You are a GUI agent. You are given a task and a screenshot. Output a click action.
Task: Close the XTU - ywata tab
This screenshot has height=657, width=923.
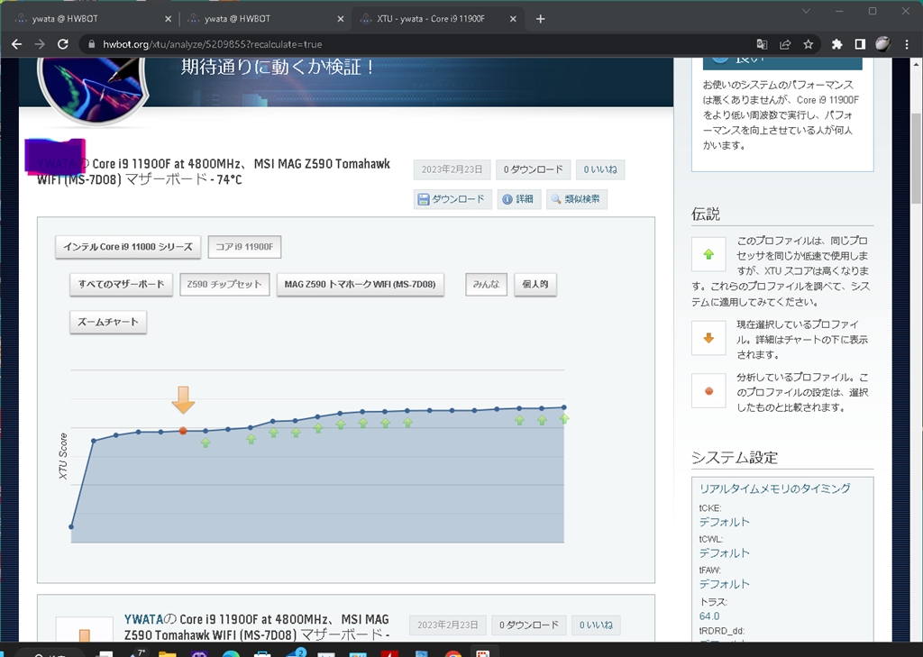pyautogui.click(x=513, y=19)
